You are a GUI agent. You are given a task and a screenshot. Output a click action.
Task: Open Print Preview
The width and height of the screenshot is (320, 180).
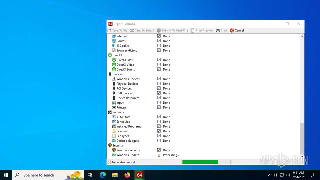click(x=202, y=30)
